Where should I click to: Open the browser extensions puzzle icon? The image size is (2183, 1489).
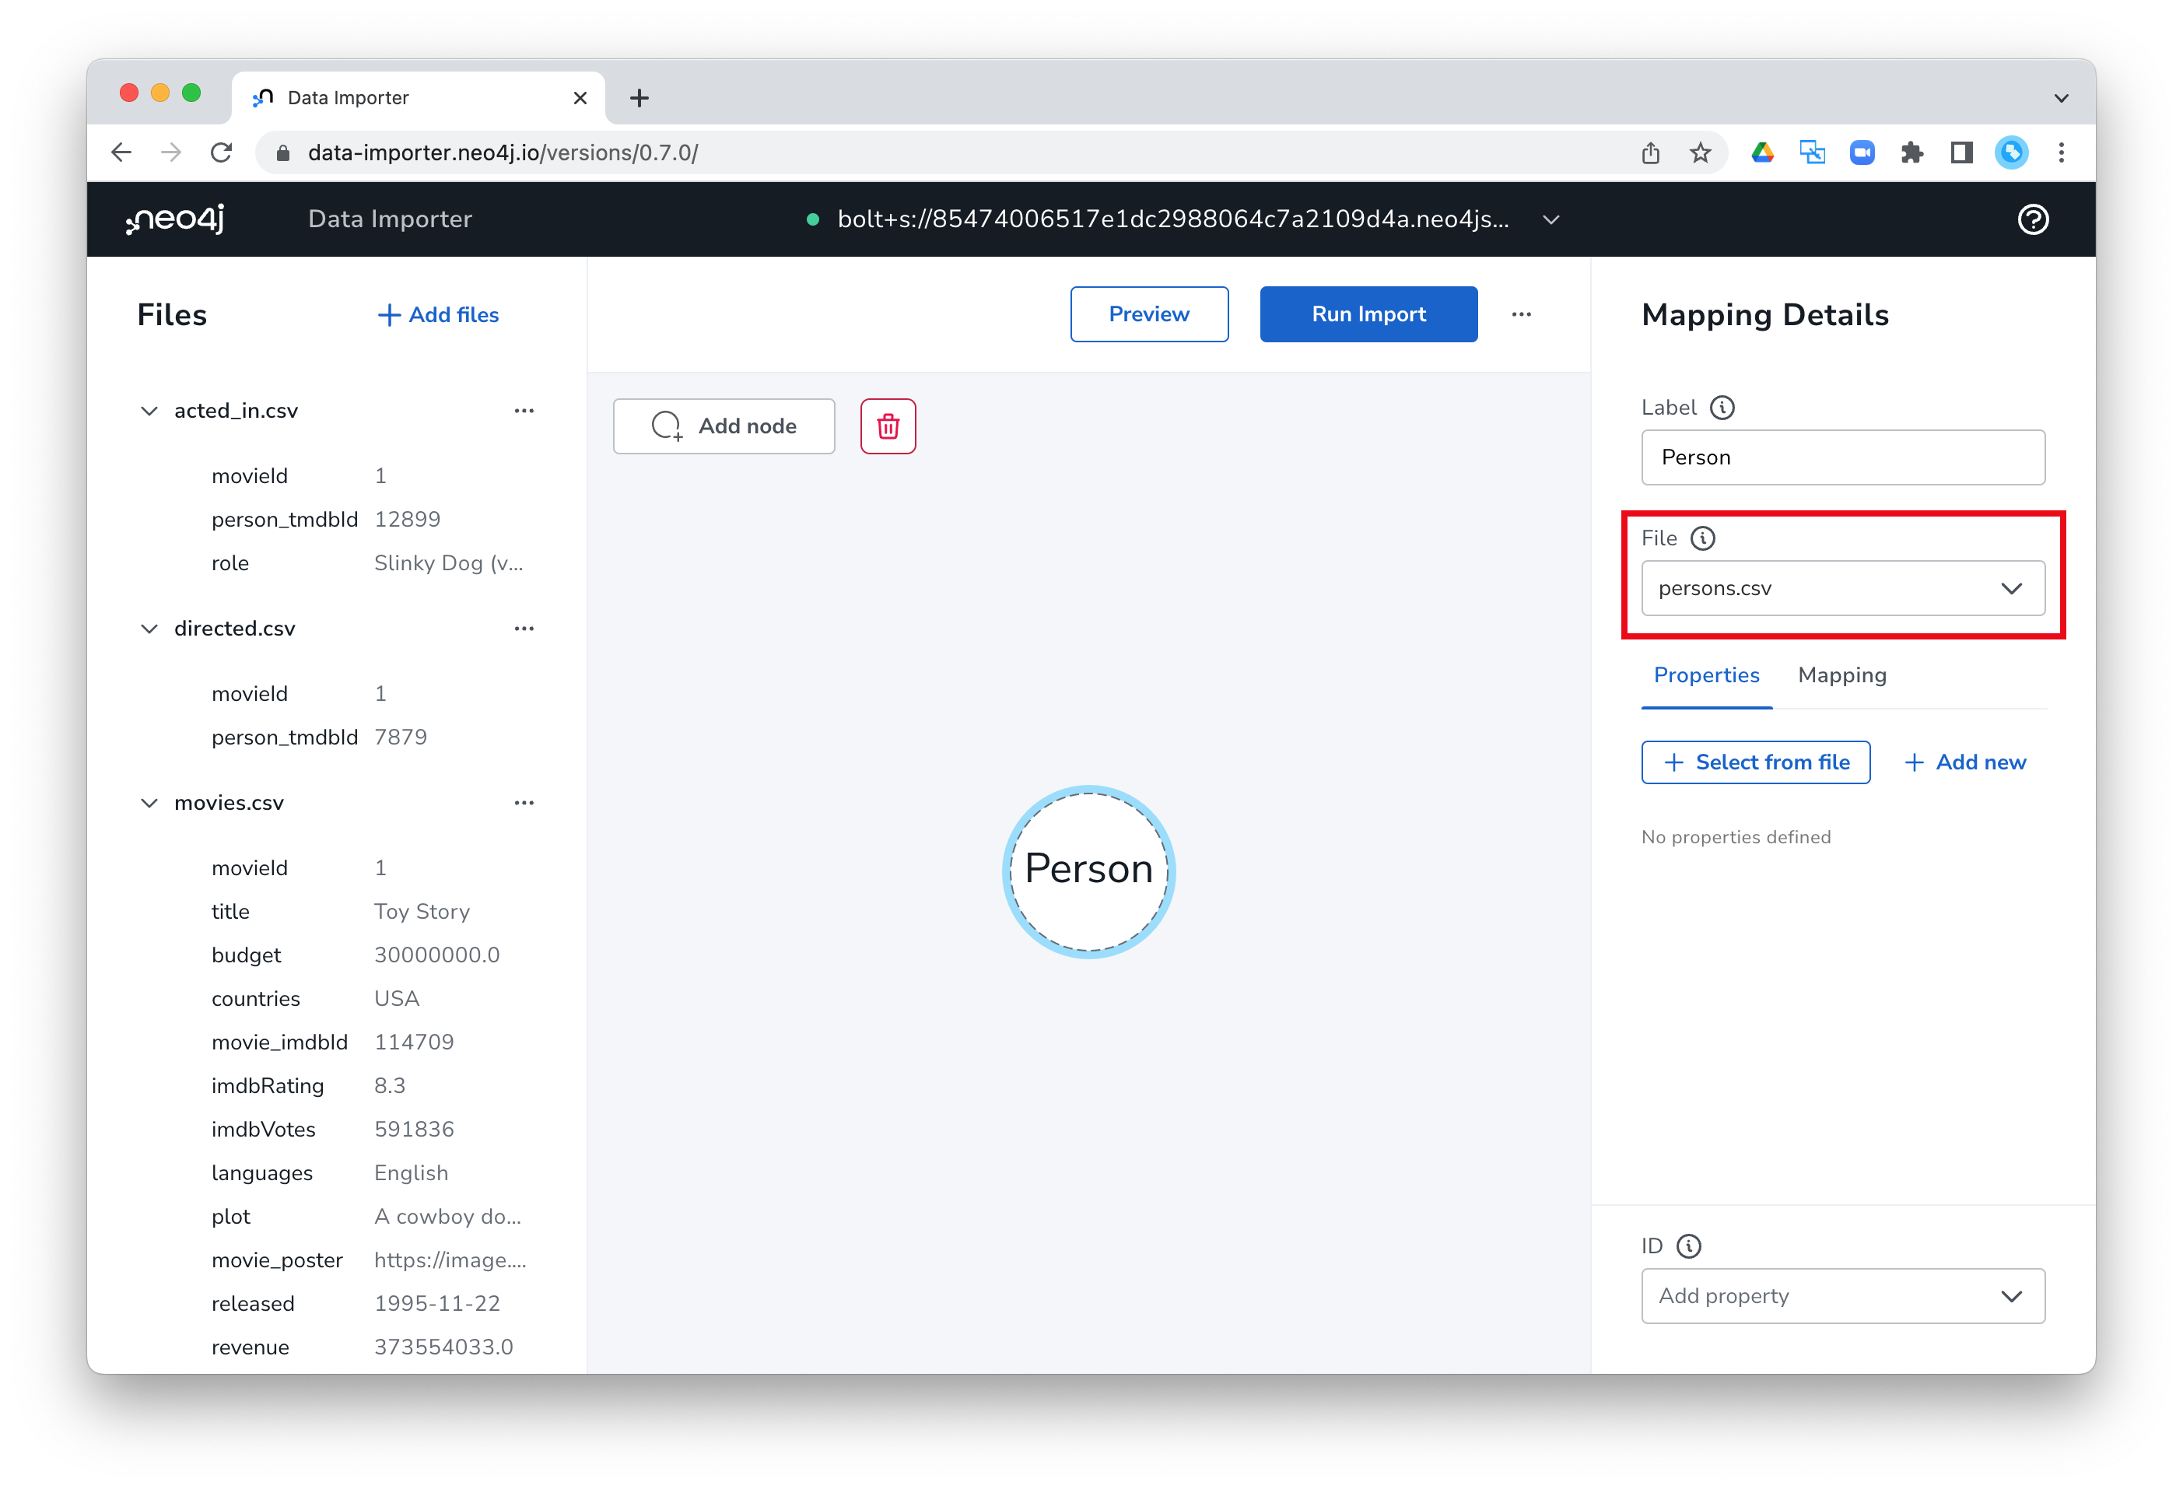coord(1911,153)
